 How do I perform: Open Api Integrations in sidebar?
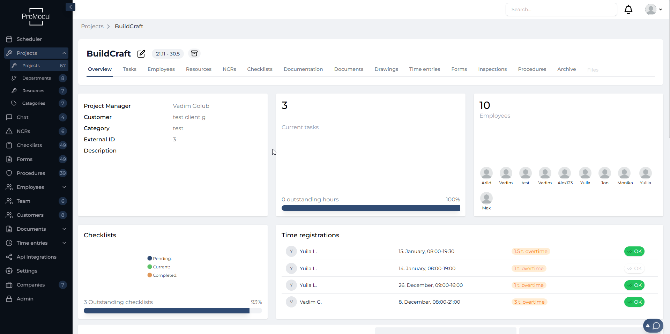pos(36,257)
